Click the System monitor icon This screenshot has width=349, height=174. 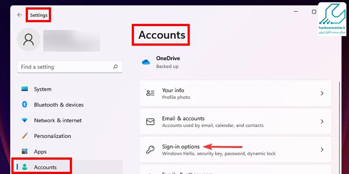24,89
